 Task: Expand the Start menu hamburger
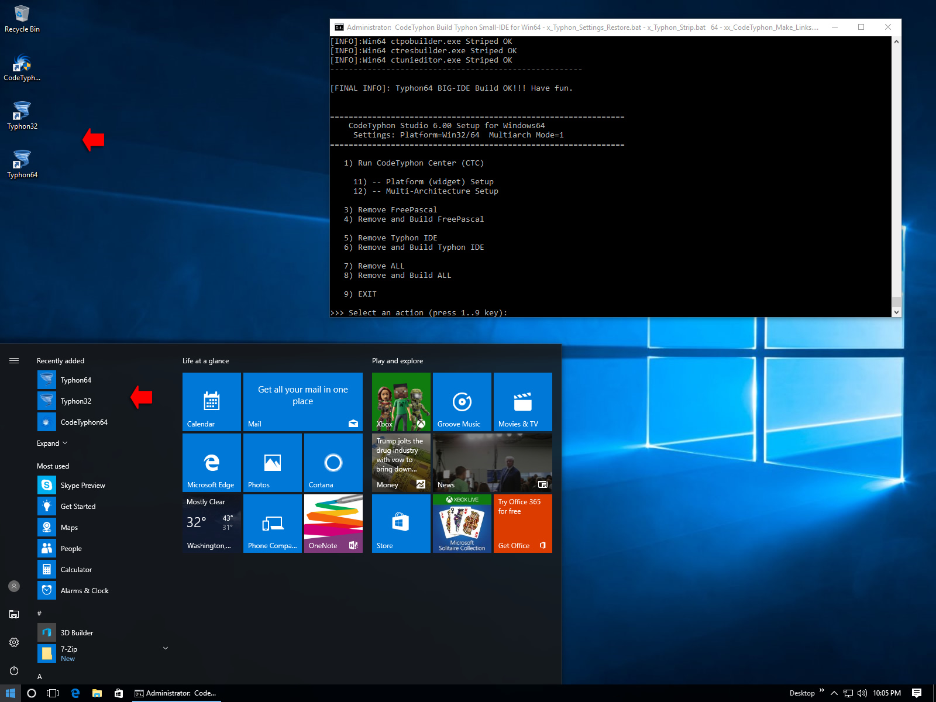[x=14, y=361]
